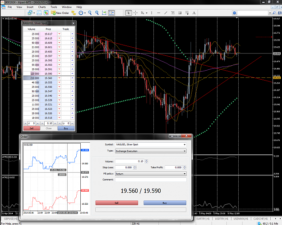
Task: Zoom in the chart with magnifier plus
Action: pyautogui.click(x=97, y=13)
